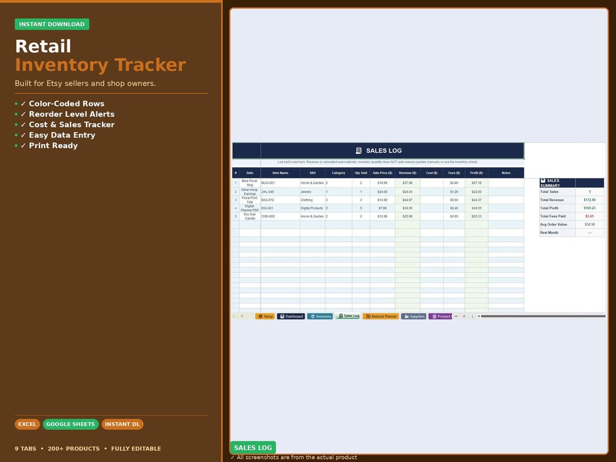
Task: Open the Setup sheet tab
Action: tap(265, 316)
